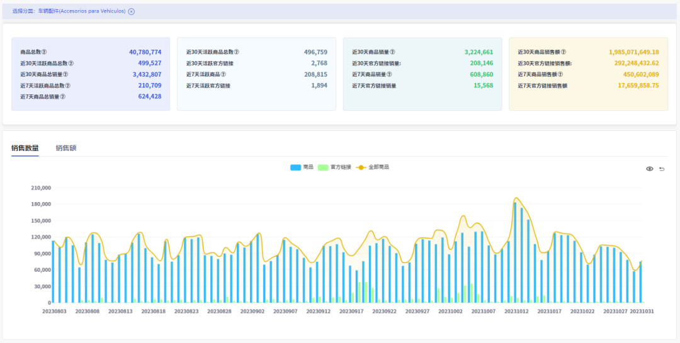The image size is (680, 343).
Task: Open help icon beside 近7天商品总销量
Action: point(63,97)
